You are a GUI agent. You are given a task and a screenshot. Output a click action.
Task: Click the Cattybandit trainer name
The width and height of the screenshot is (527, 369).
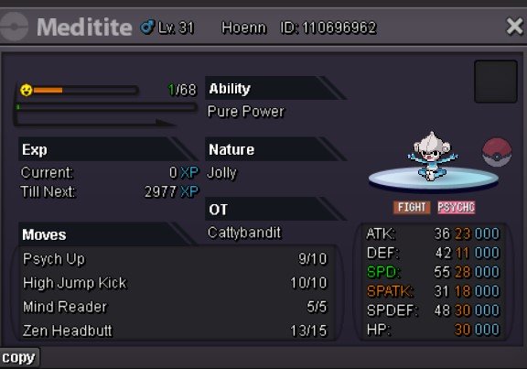click(244, 233)
